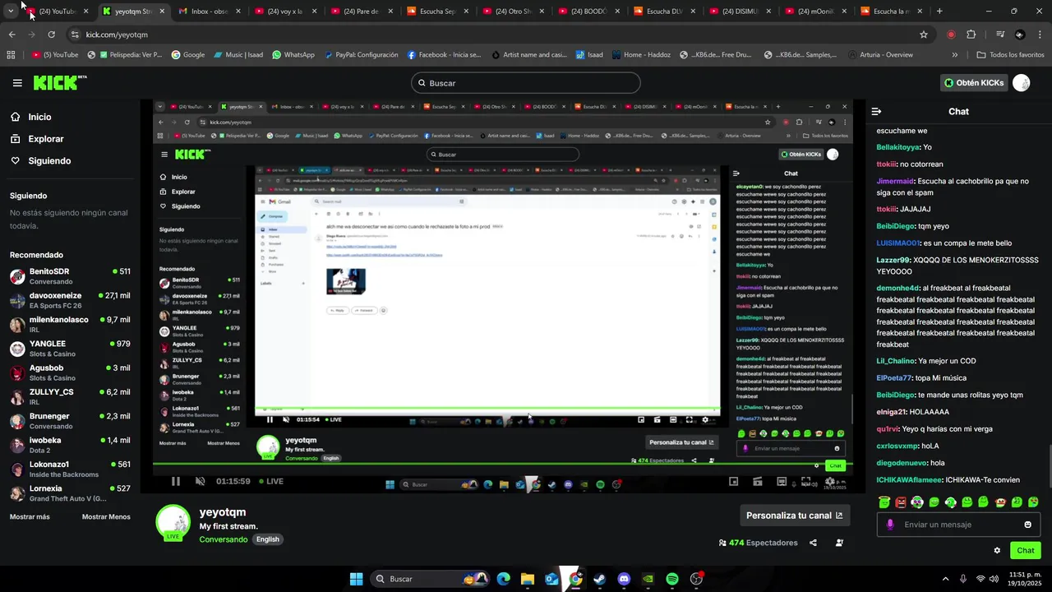Click the Enviar un mensaje input
The width and height of the screenshot is (1052, 592).
click(x=958, y=525)
